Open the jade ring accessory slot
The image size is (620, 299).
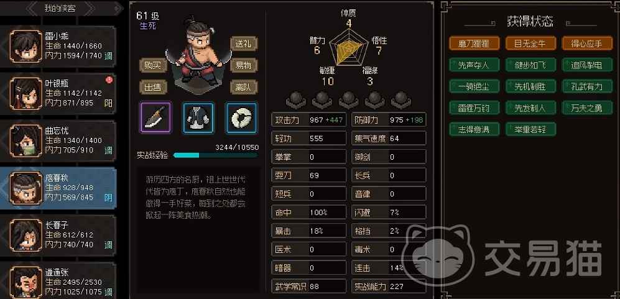point(241,117)
